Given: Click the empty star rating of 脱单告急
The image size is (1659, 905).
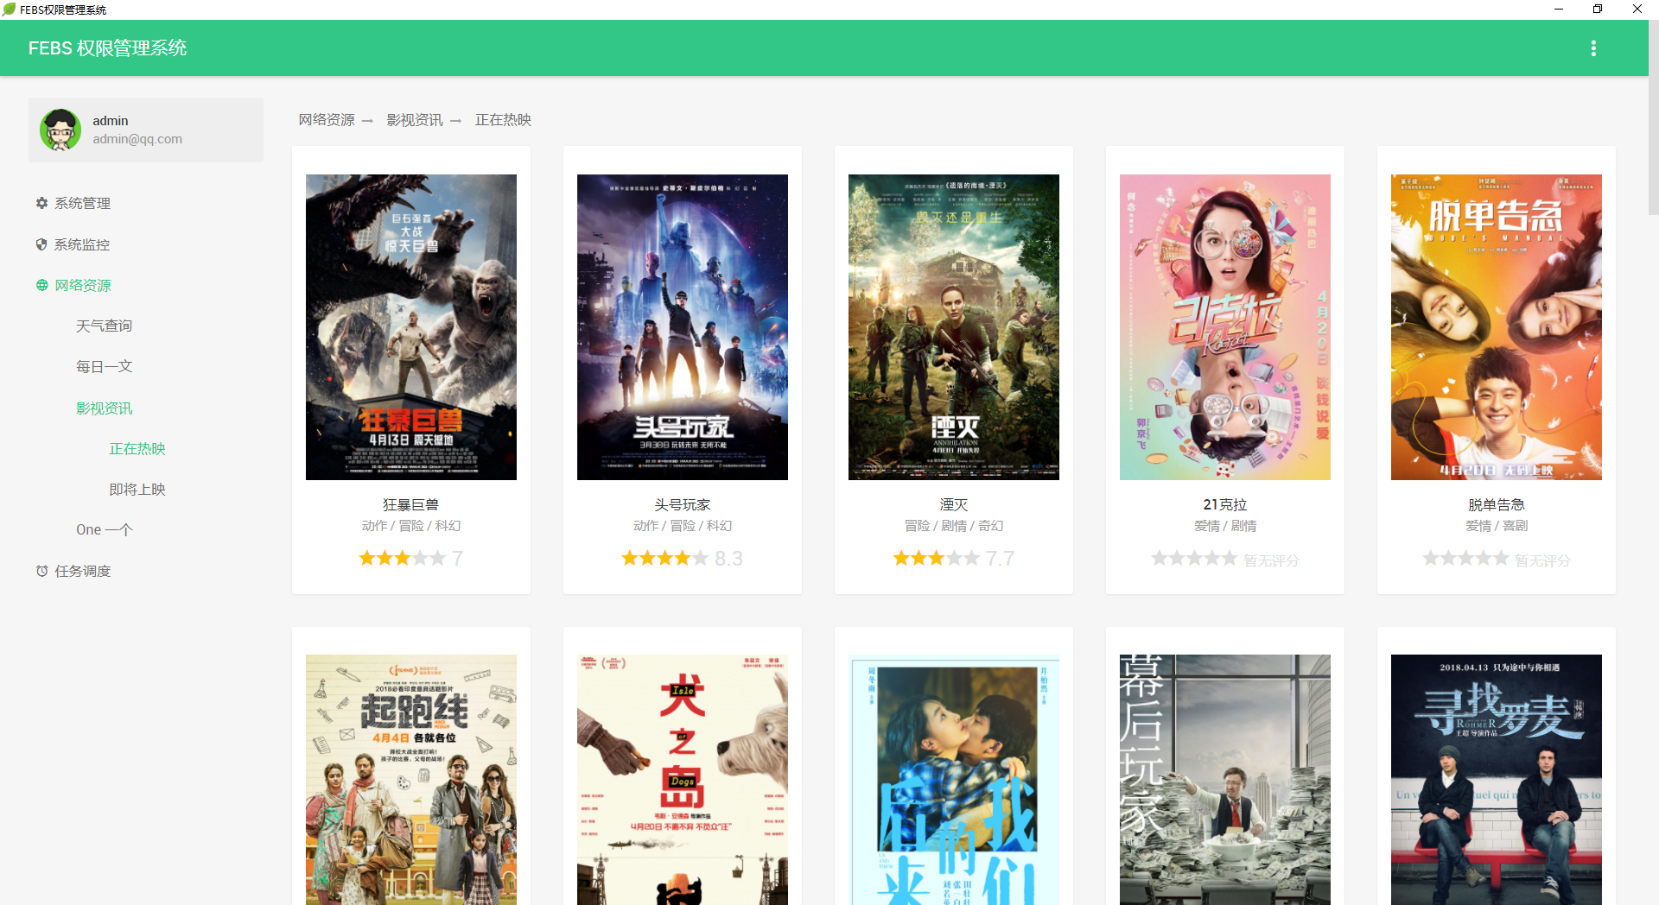Looking at the screenshot, I should tap(1466, 559).
